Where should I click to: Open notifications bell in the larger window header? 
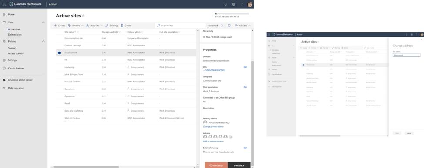click(225, 4)
